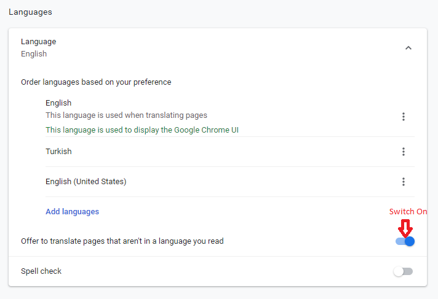This screenshot has width=438, height=299.
Task: Click the red down arrow annotation
Action: pyautogui.click(x=405, y=228)
